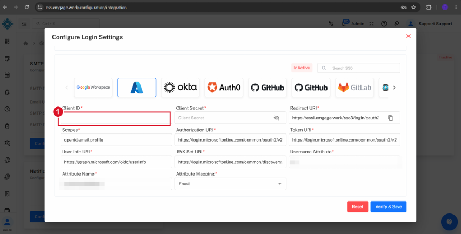
Task: Open the Ctrl + K search box
Action: 66,24
